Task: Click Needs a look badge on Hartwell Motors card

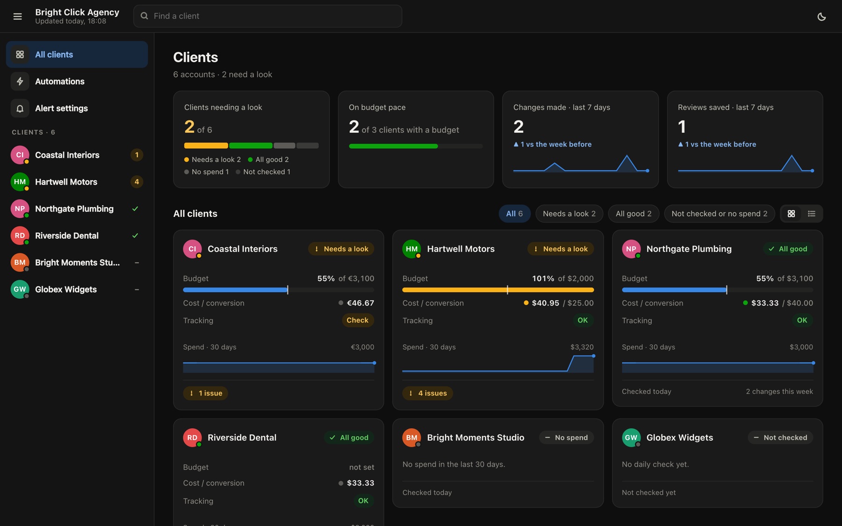Action: 560,249
